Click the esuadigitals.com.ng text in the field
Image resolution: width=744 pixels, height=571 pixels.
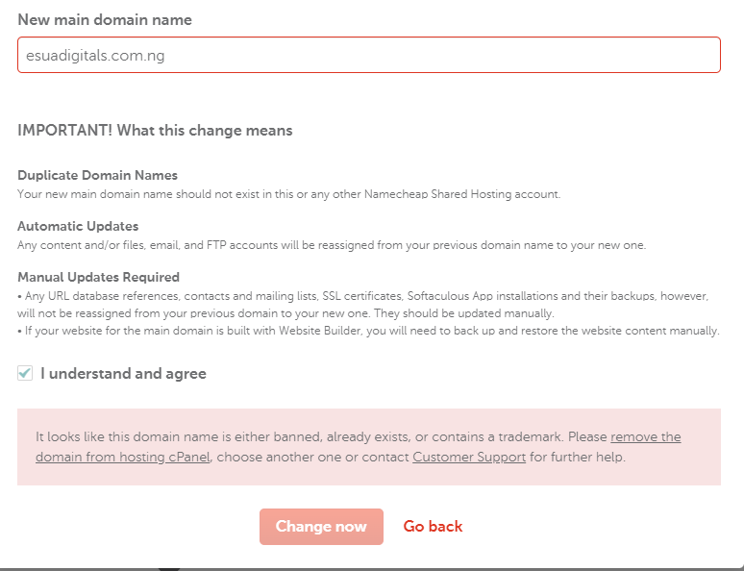point(95,55)
